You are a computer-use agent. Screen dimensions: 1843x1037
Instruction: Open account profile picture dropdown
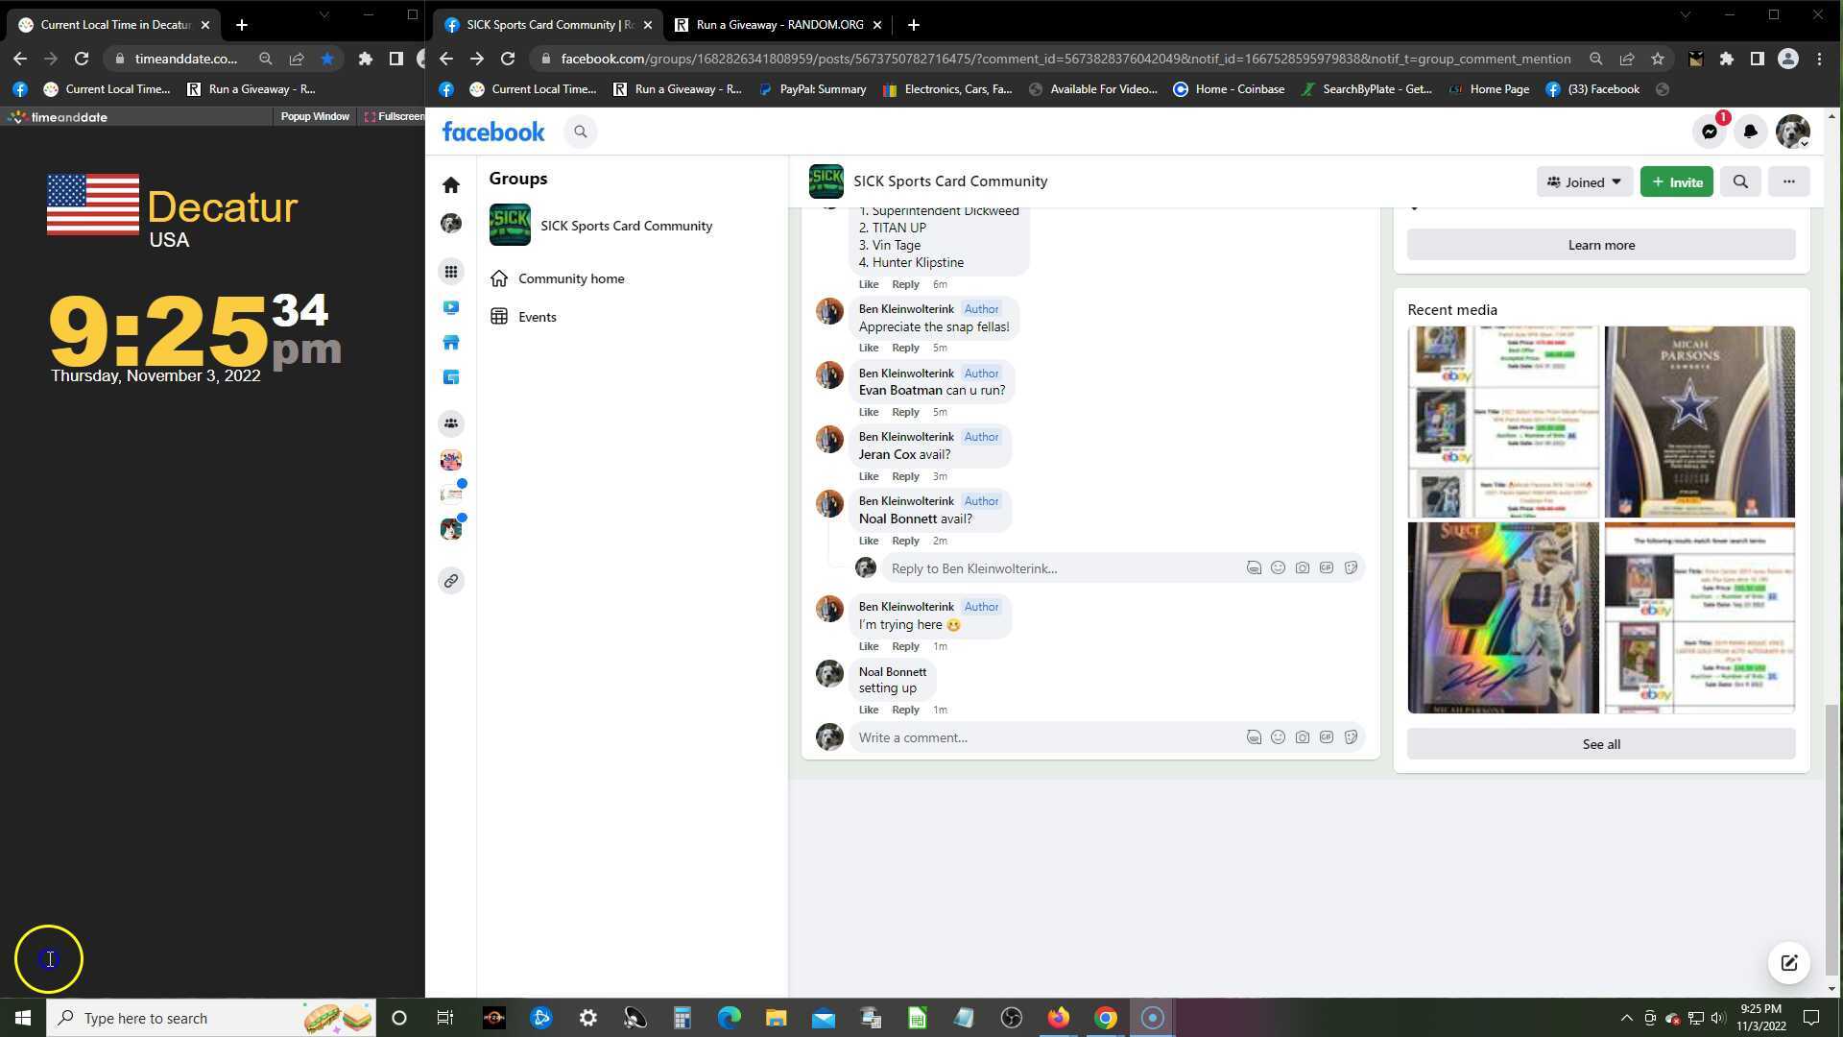tap(1792, 133)
